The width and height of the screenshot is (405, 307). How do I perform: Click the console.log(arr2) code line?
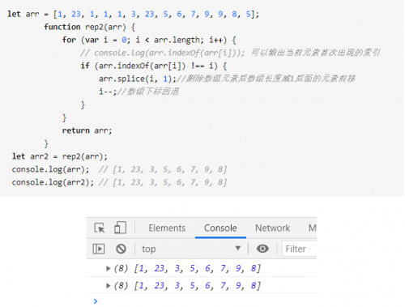coord(119,182)
